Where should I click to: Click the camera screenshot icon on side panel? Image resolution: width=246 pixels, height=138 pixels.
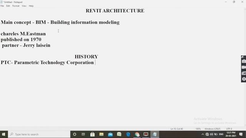[244, 61]
